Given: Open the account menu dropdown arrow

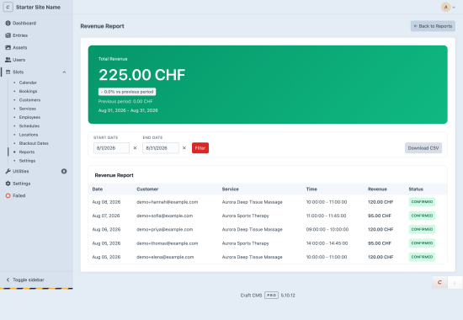Looking at the screenshot, I should point(454,8).
